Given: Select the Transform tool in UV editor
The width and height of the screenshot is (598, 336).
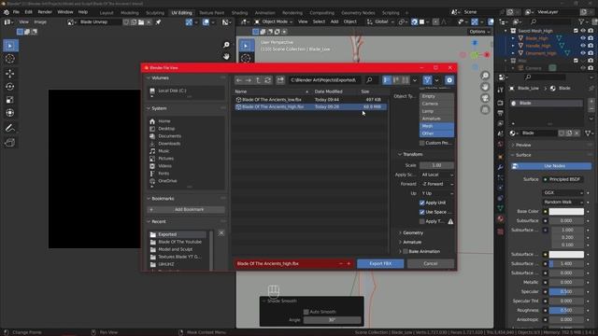Looking at the screenshot, I should [x=10, y=113].
